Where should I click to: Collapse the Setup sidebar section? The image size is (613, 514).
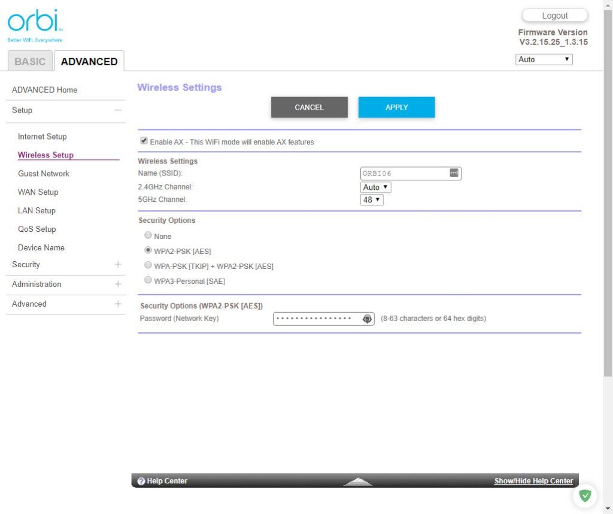coord(118,110)
